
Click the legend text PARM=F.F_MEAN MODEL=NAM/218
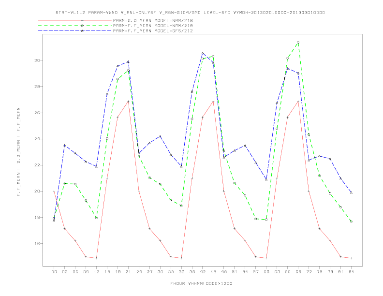tap(153, 26)
